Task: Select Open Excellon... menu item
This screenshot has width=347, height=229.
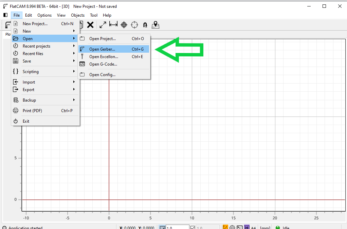Action: tap(114, 57)
